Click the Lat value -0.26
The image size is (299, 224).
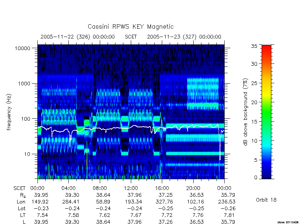click(228, 208)
